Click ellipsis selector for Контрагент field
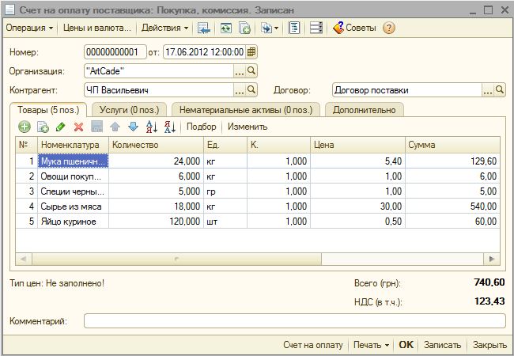This screenshot has height=356, width=514. 240,90
